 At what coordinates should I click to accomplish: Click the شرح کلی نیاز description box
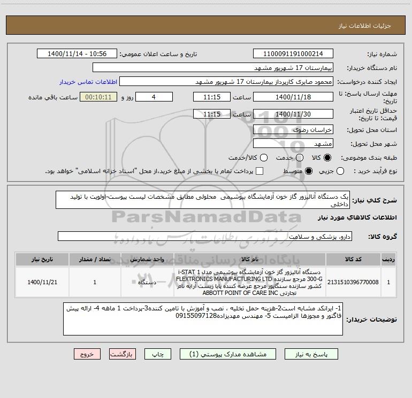point(203,200)
